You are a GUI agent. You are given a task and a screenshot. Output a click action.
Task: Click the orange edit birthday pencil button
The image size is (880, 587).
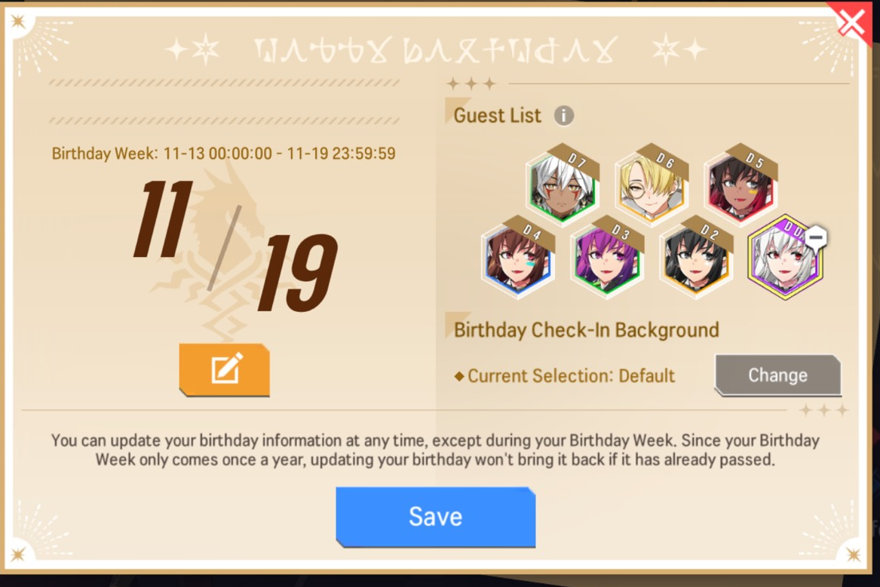(x=225, y=370)
